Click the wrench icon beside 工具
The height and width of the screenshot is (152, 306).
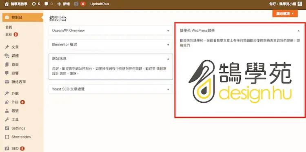click(7, 119)
